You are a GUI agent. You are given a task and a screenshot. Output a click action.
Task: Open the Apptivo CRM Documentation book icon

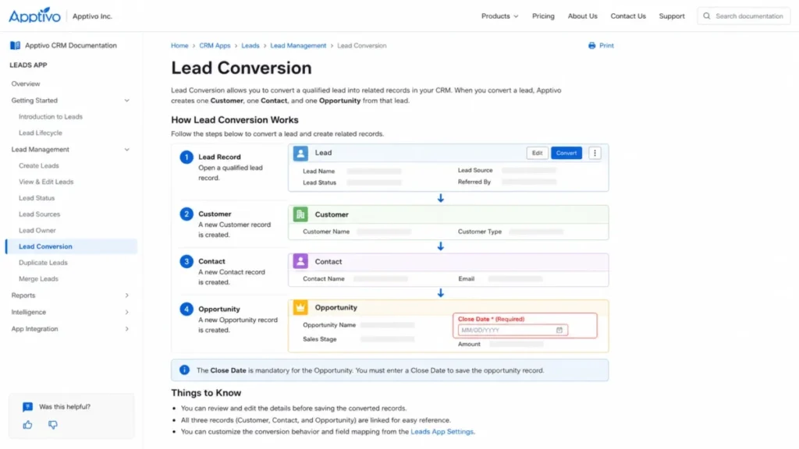(x=16, y=45)
